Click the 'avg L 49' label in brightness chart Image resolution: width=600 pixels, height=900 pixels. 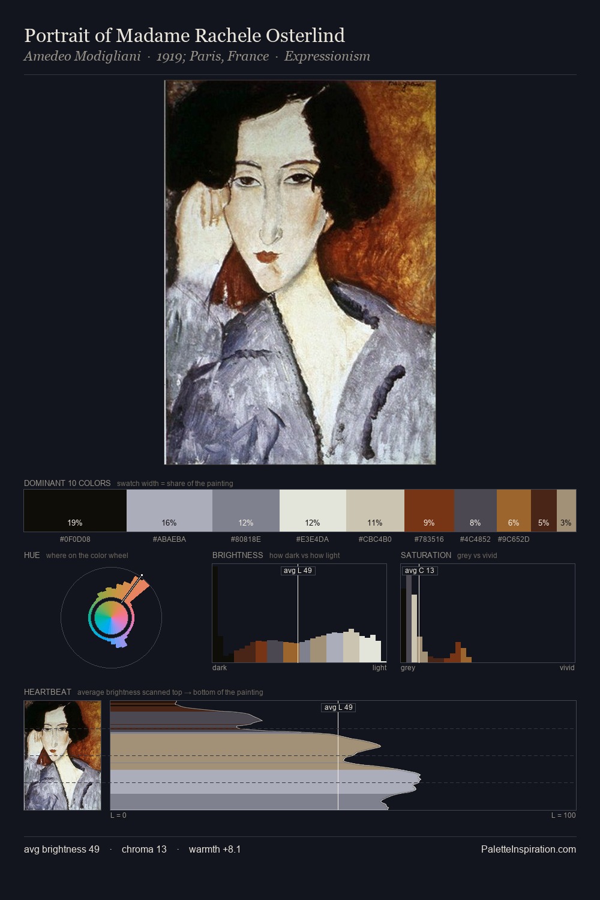point(298,571)
